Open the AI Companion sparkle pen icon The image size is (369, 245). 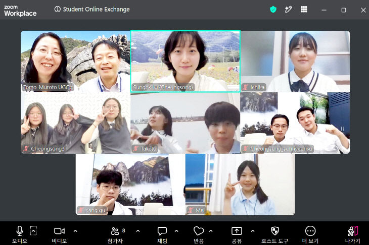(288, 10)
